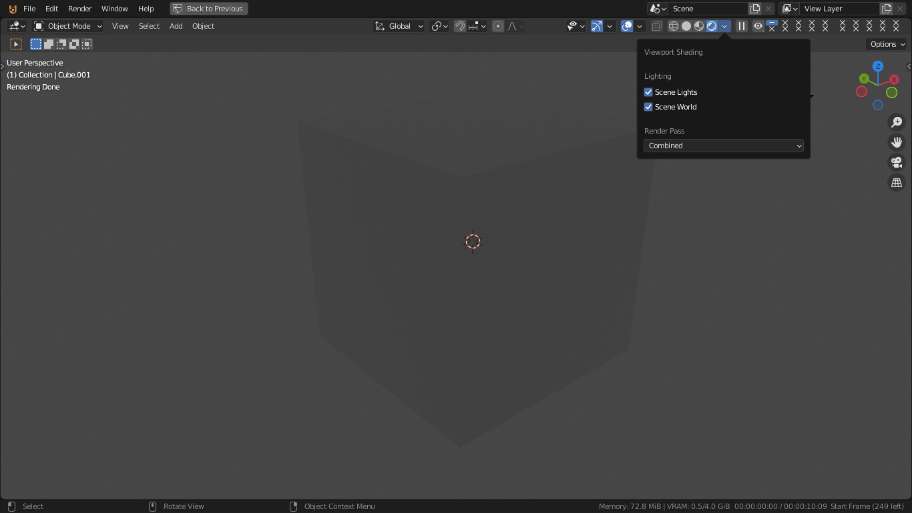Select the Tweak select tool icon
Screen dimensions: 912x513
coord(16,44)
